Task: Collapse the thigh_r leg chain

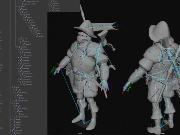Action: click(12, 103)
